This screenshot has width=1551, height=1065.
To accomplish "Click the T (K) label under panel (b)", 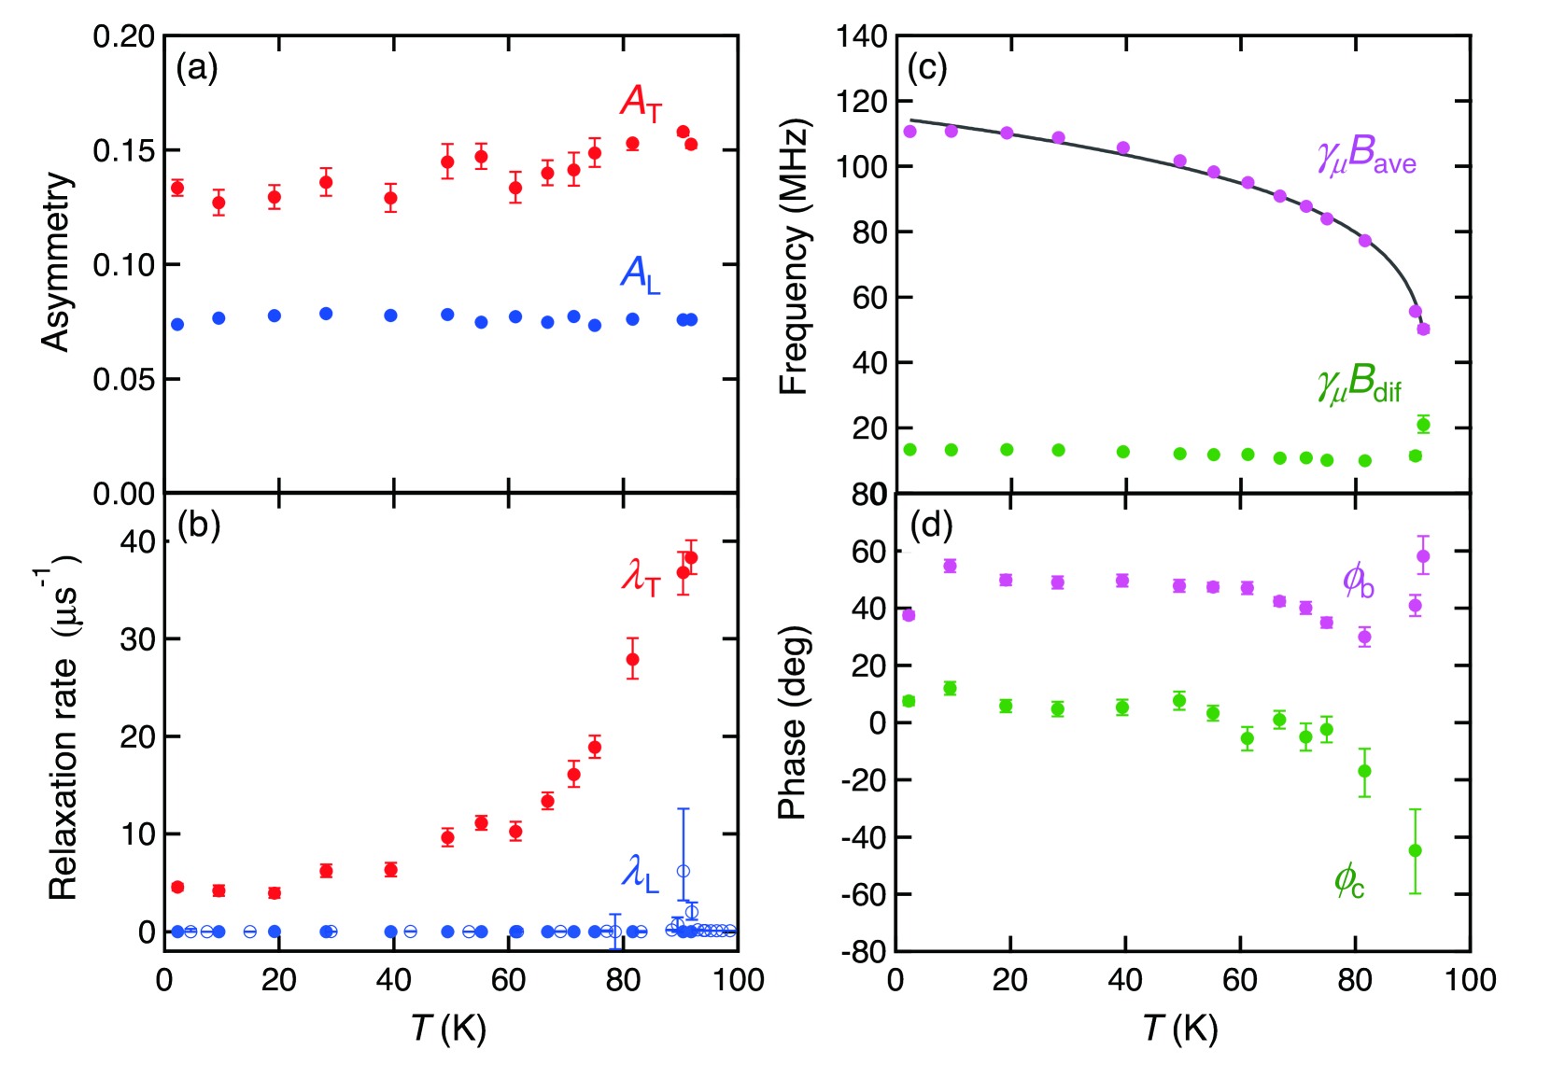I will tap(449, 1028).
